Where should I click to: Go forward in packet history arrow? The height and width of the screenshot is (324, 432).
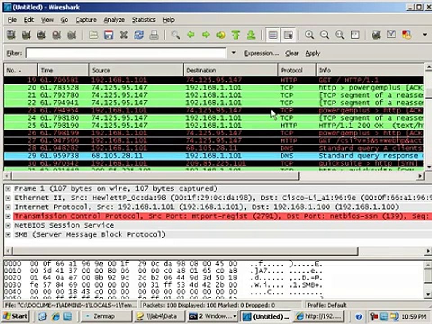pos(206,35)
